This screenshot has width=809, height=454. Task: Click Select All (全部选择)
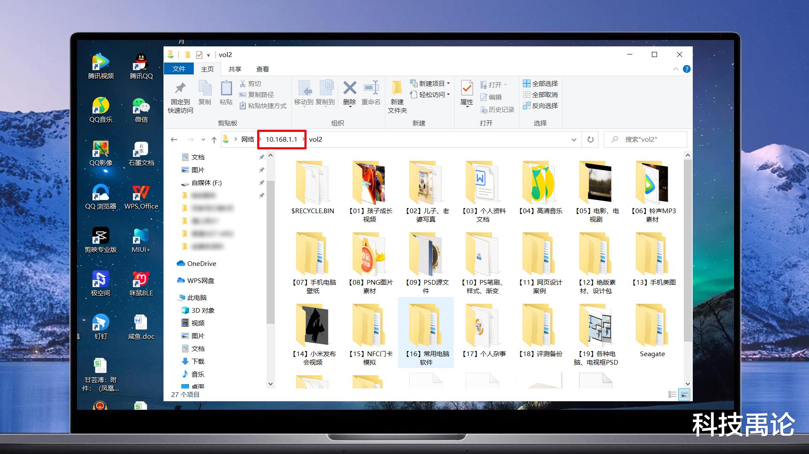pos(540,83)
